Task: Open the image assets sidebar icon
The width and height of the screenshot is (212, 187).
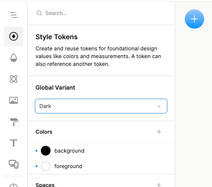Action: [14, 100]
